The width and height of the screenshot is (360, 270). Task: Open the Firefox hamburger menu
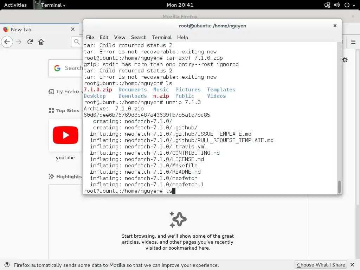point(353,42)
